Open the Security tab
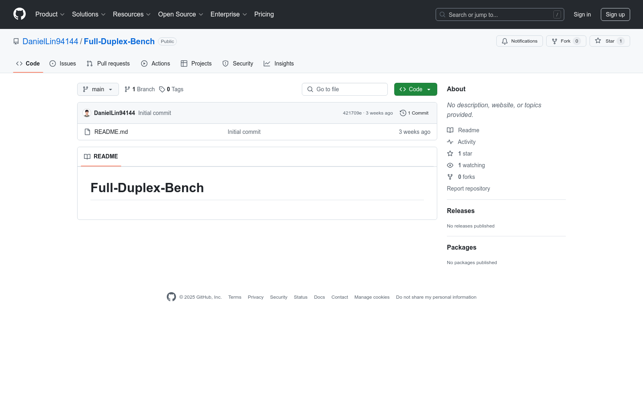Screen dimensions: 643x402 [238, 64]
